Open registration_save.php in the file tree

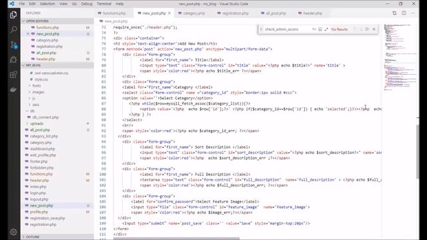(x=47, y=218)
